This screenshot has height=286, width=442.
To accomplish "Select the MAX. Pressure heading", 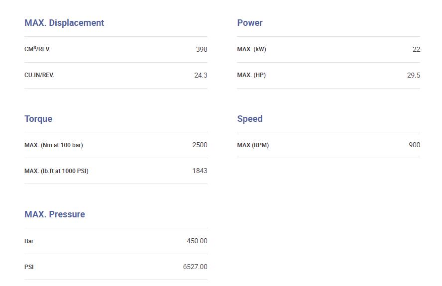I will (55, 214).
